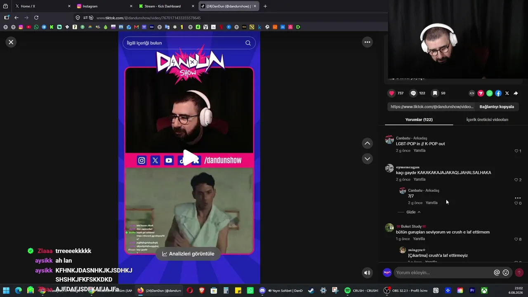The height and width of the screenshot is (297, 528).
Task: Share video to X from the share row
Action: point(507,93)
